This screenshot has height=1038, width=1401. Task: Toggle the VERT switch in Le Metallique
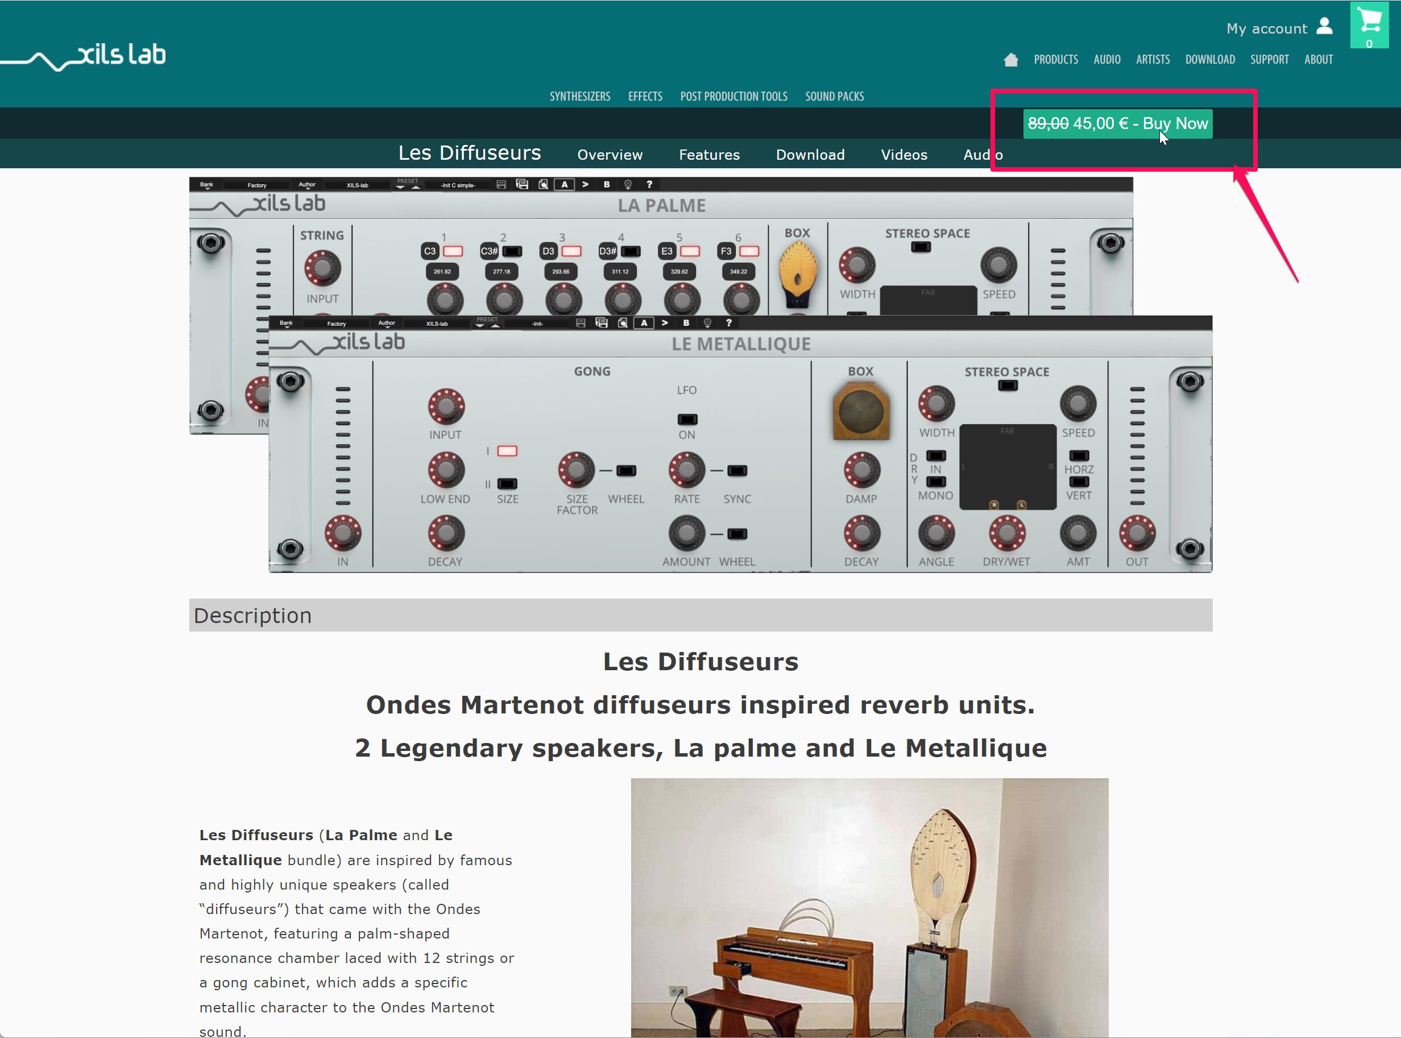coord(1079,481)
